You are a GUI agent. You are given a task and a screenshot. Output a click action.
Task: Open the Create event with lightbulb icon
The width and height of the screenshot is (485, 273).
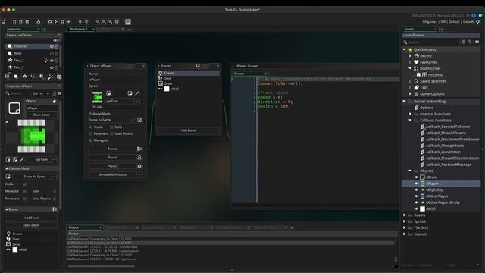(x=189, y=73)
